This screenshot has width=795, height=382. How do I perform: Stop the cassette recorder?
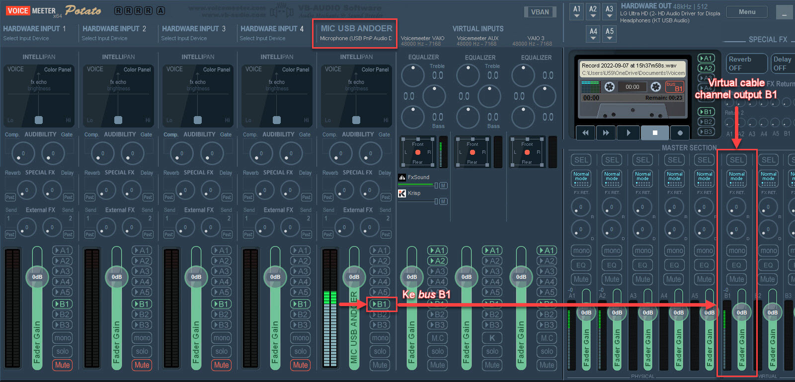(x=655, y=132)
